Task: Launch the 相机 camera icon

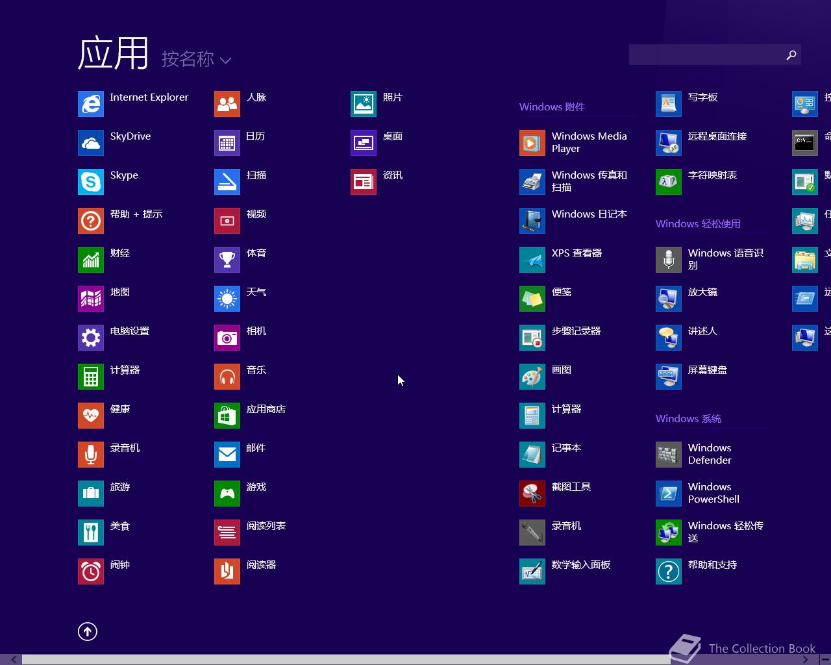Action: (227, 338)
